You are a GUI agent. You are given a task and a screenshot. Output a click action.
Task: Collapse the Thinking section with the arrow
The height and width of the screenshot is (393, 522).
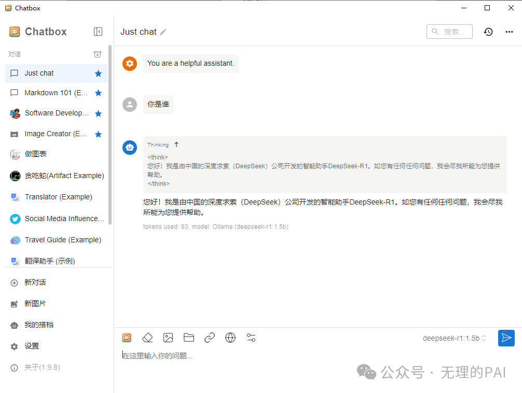176,144
